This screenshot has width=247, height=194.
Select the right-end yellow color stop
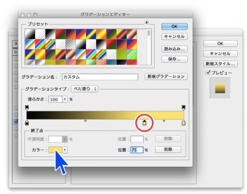click(x=183, y=122)
